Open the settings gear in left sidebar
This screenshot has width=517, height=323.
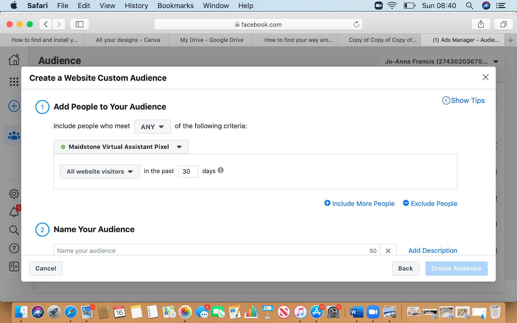14,194
